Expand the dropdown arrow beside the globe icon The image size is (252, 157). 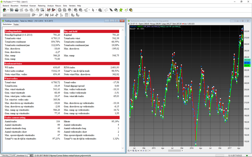pyautogui.click(x=8, y=10)
